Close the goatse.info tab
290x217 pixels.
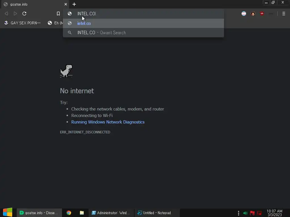66,4
